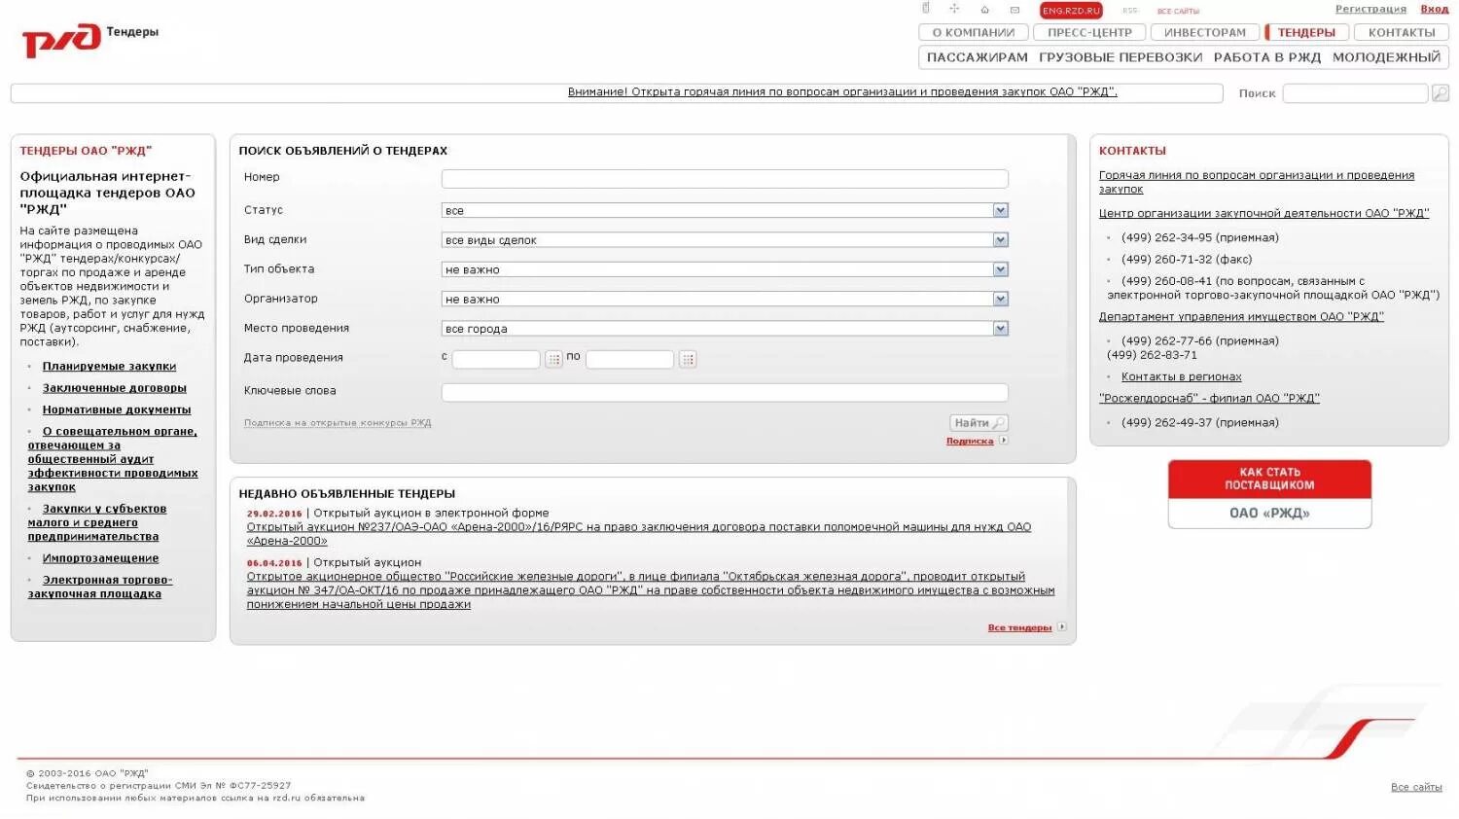1459x819 pixels.
Task: Expand the Вид сделки dropdown
Action: coord(725,240)
